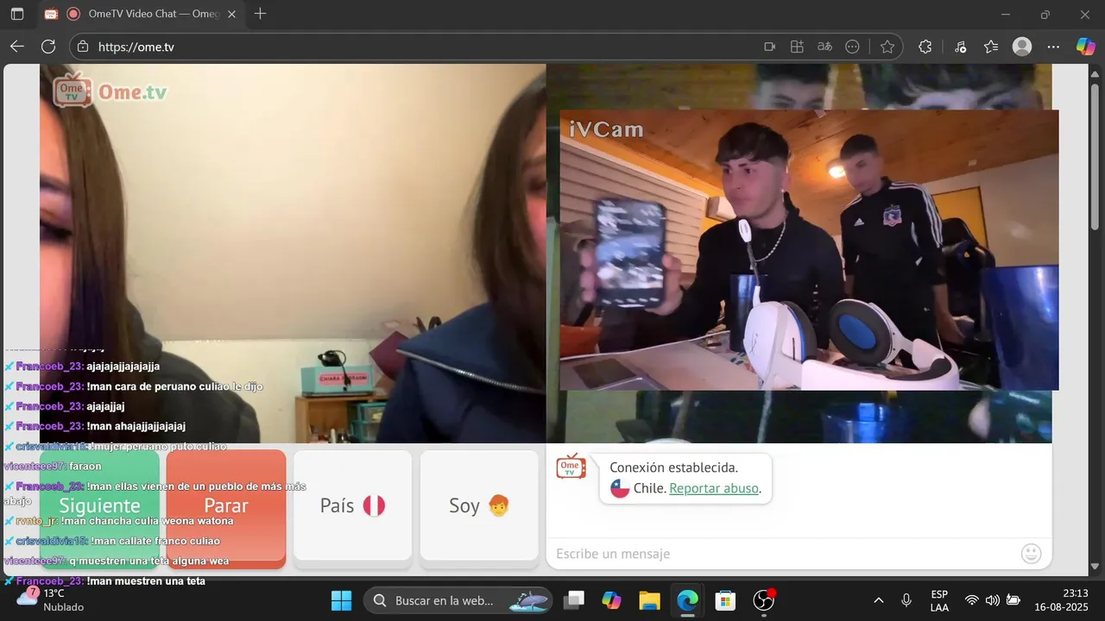Open the País country selector
This screenshot has height=621, width=1105.
pyautogui.click(x=352, y=505)
